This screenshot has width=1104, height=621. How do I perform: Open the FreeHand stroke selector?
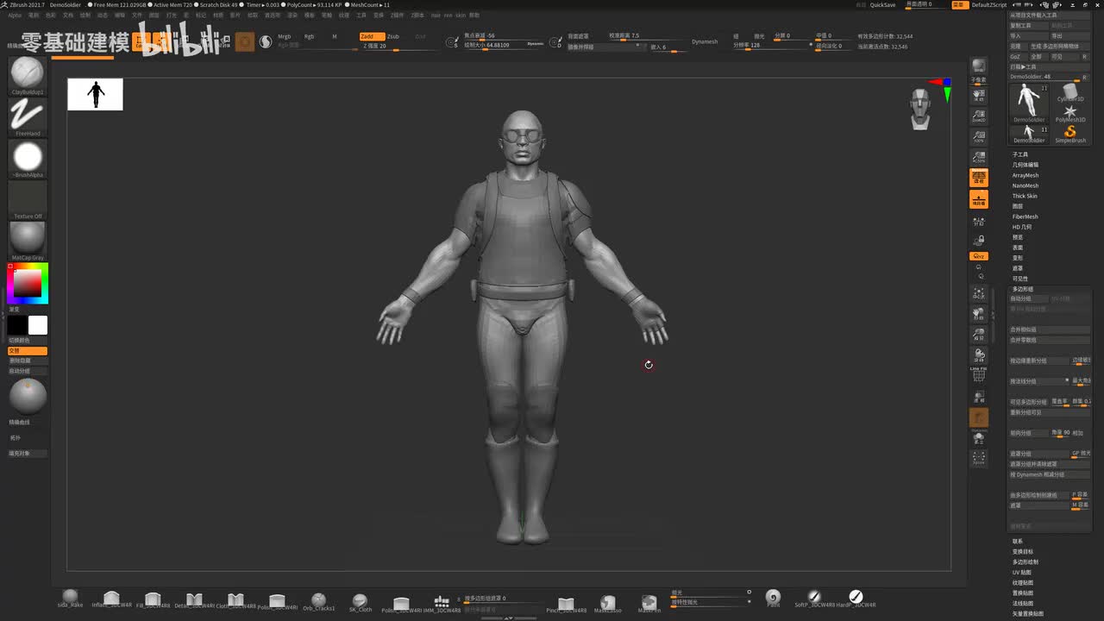tap(28, 116)
